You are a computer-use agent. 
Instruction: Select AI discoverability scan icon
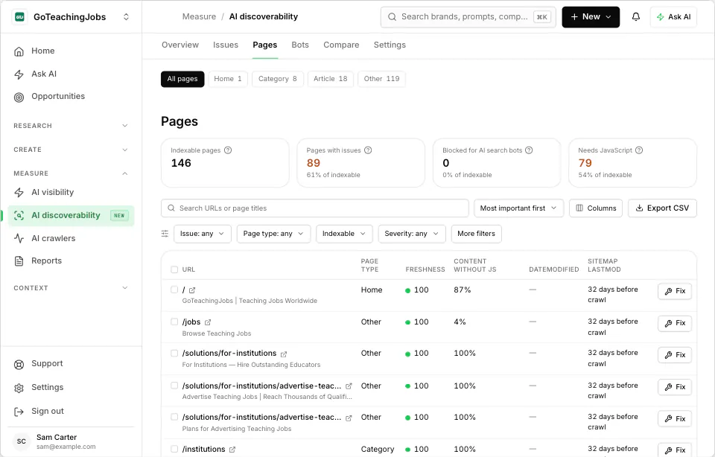19,216
